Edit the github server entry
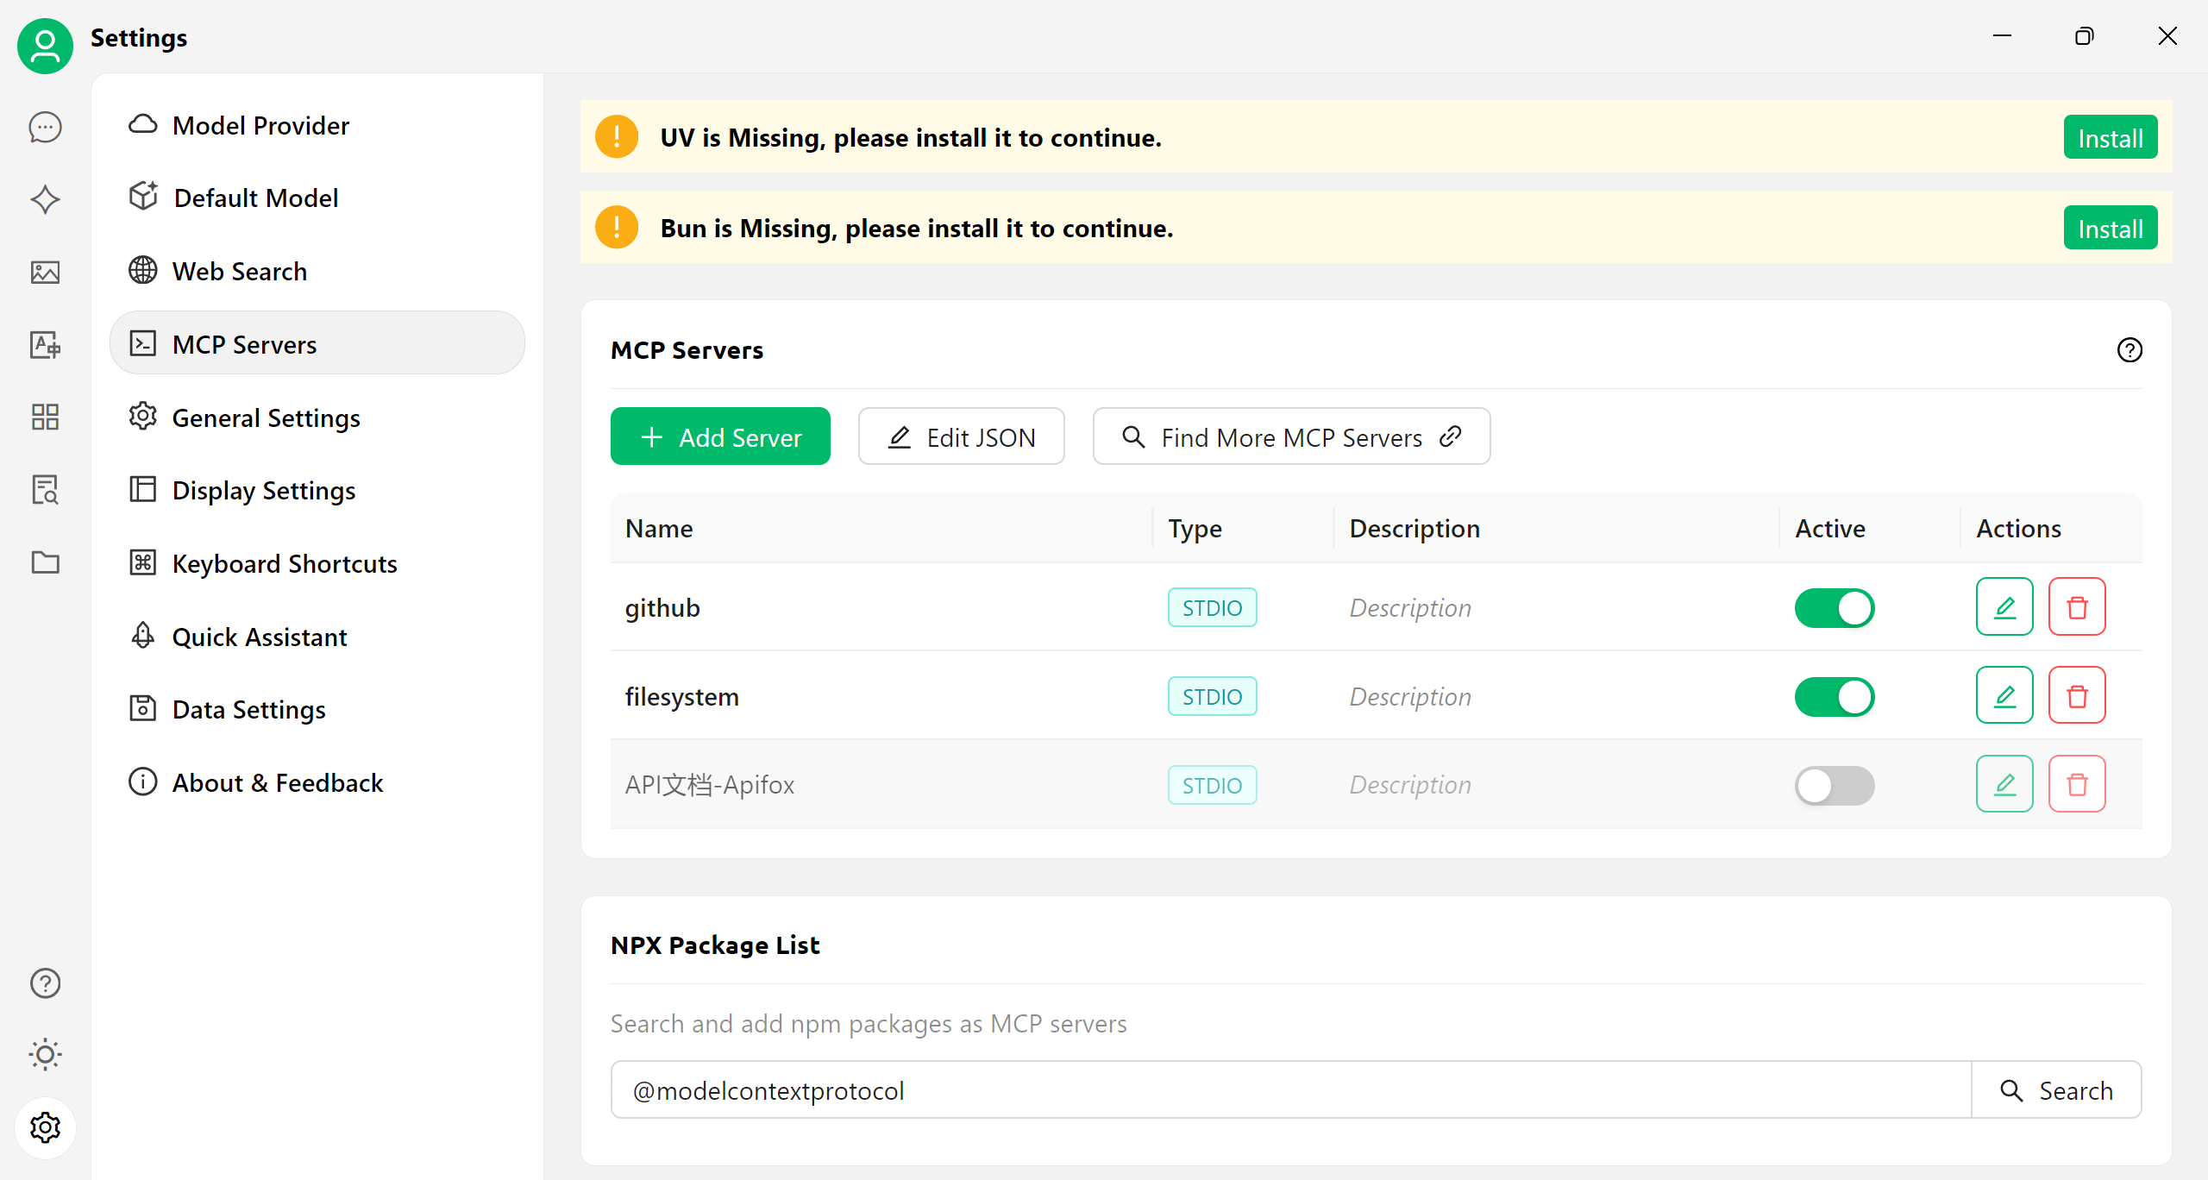2208x1180 pixels. pos(2004,607)
